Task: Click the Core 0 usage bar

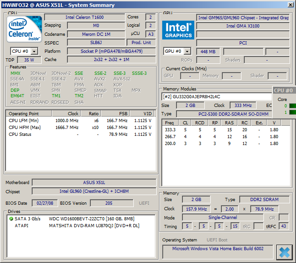Action: 293,106
